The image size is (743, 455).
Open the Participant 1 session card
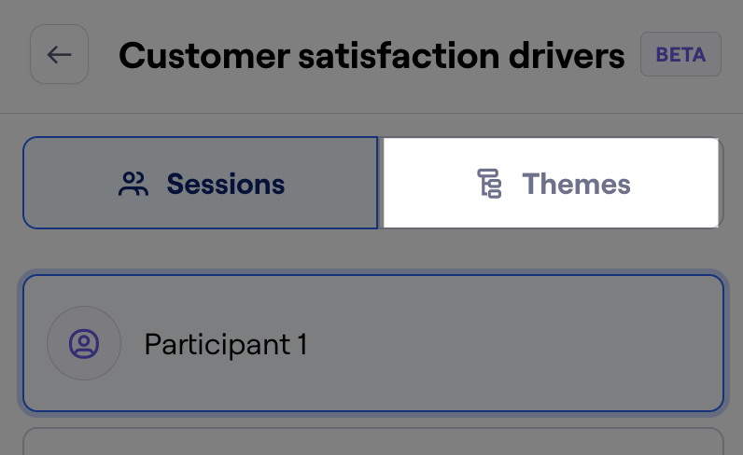(373, 343)
